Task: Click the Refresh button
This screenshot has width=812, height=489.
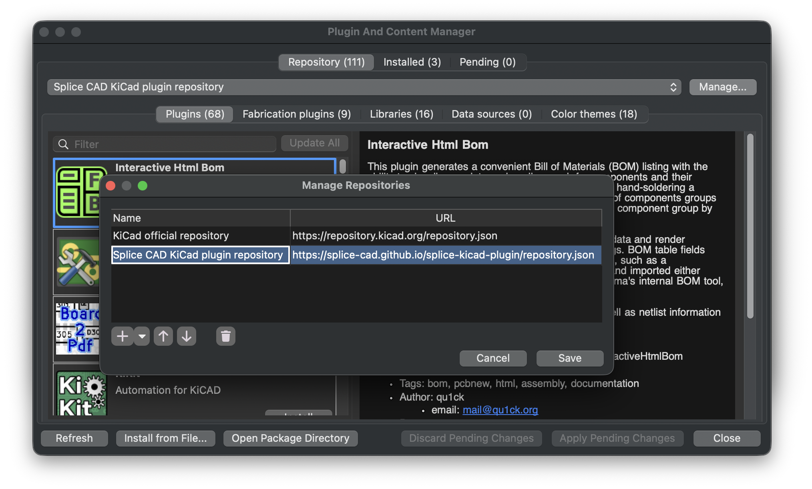Action: tap(74, 439)
